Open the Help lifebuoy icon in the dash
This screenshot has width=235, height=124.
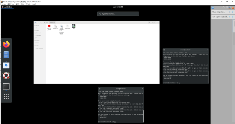[6, 76]
